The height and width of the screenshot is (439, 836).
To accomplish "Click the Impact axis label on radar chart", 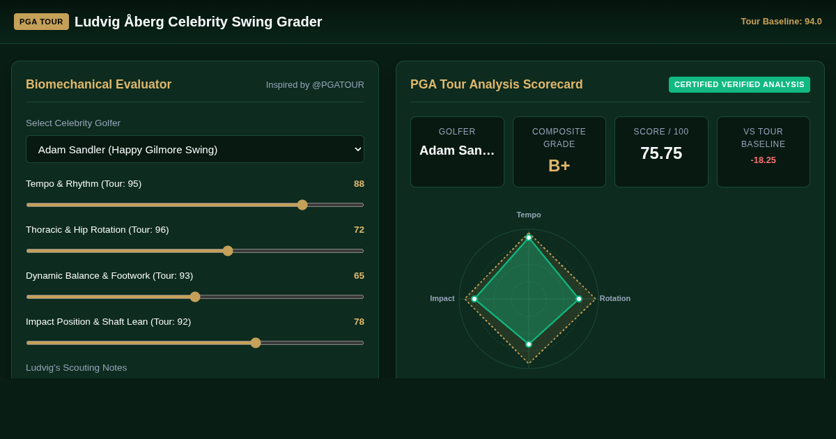I will pyautogui.click(x=442, y=298).
